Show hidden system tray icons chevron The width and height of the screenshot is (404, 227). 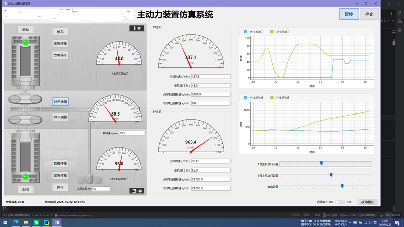350,223
